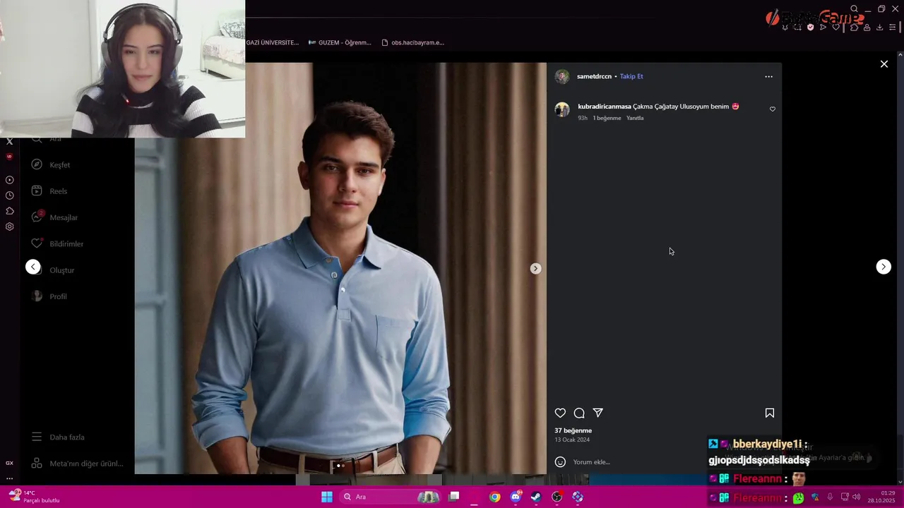Open Mesajlar inbox

click(54, 217)
